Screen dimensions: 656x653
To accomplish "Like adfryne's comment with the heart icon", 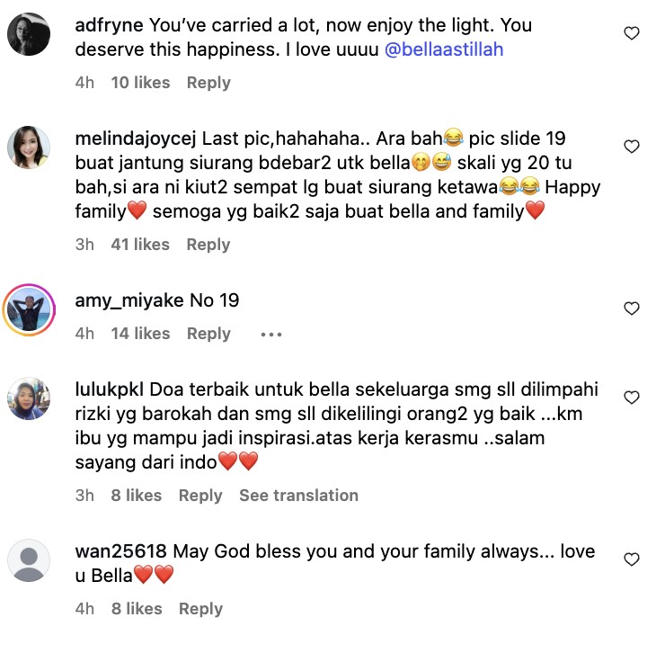I will click(632, 33).
